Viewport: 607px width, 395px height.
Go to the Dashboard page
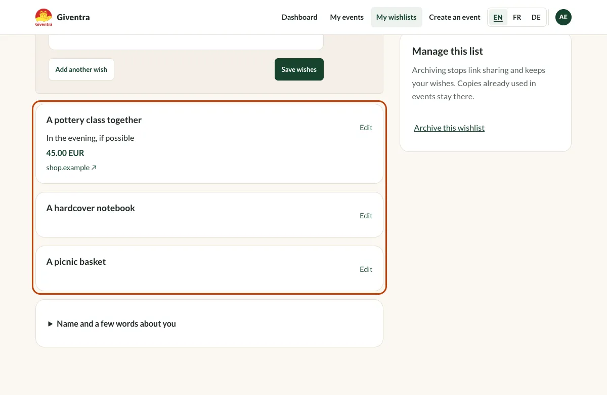pos(299,17)
